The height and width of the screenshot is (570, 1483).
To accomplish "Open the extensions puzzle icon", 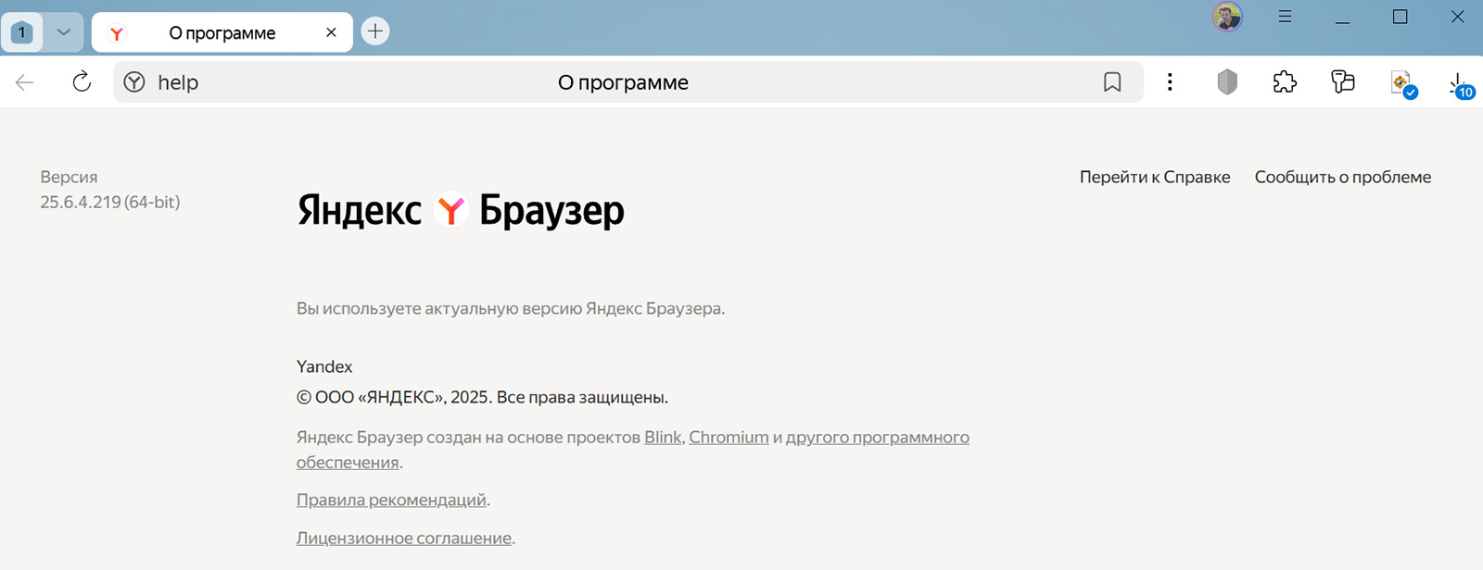I will pos(1285,82).
